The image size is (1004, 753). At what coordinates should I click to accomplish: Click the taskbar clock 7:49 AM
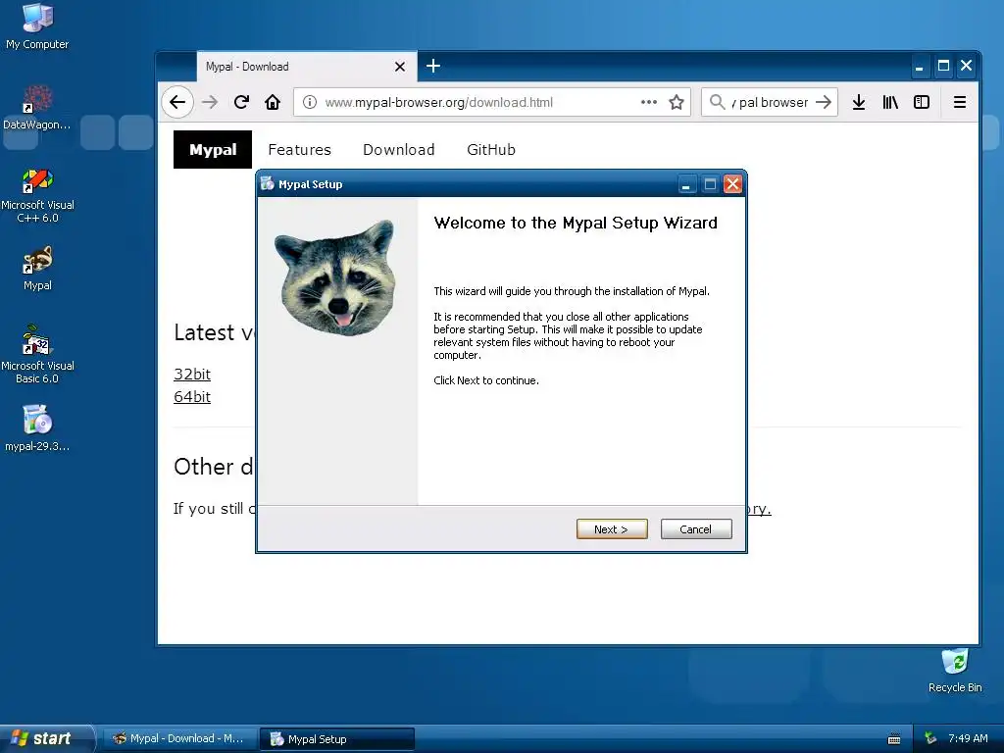tap(968, 738)
